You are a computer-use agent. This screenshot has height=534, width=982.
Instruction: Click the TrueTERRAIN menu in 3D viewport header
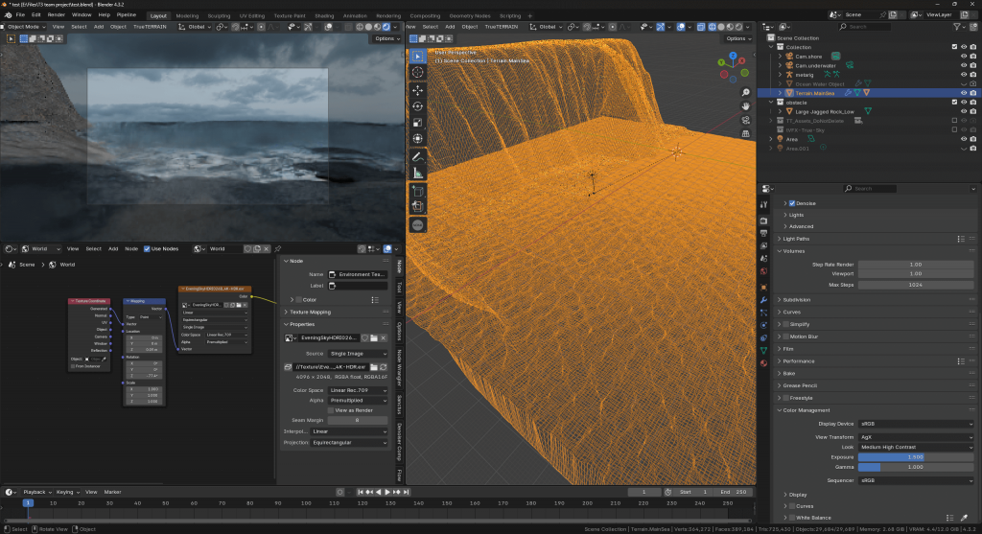pos(503,27)
